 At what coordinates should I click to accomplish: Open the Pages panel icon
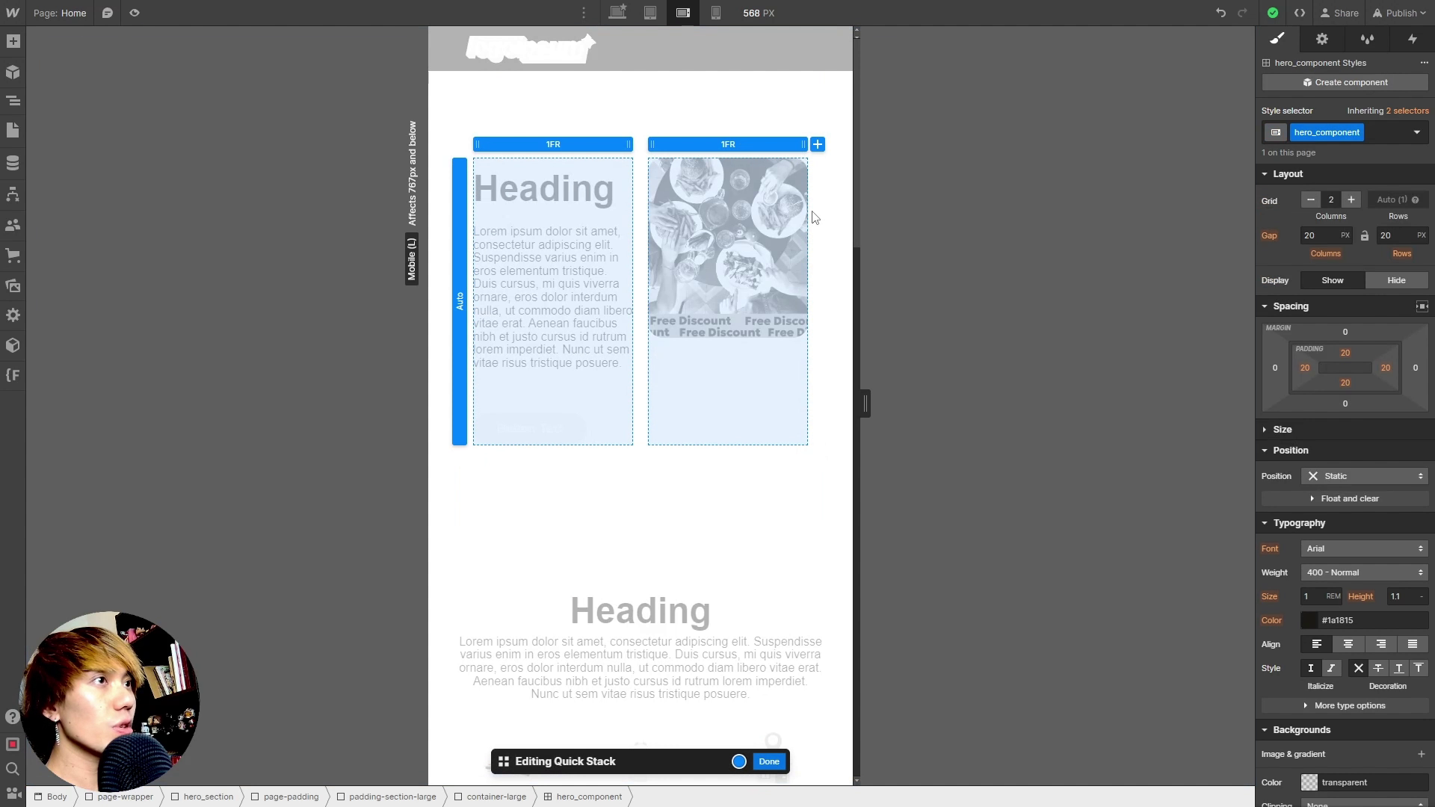[13, 131]
